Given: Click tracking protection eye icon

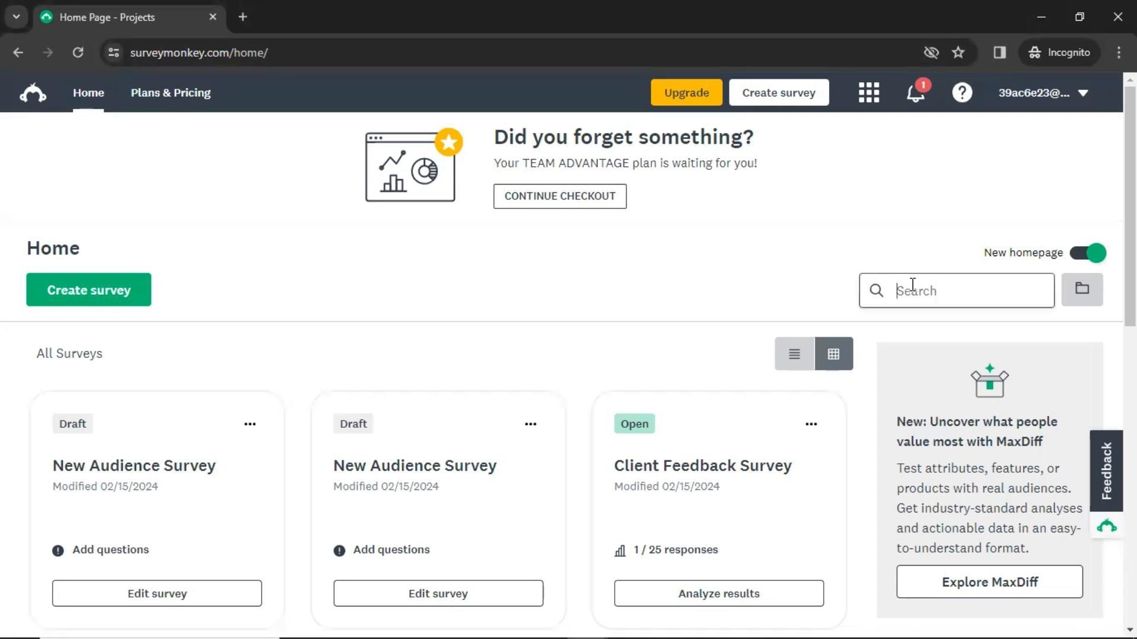Looking at the screenshot, I should click(931, 53).
